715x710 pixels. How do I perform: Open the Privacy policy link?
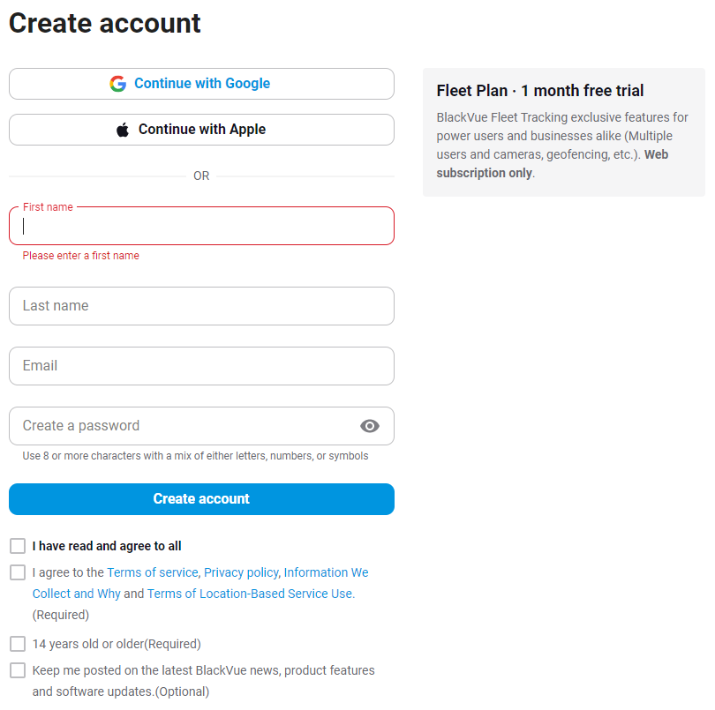click(x=241, y=572)
